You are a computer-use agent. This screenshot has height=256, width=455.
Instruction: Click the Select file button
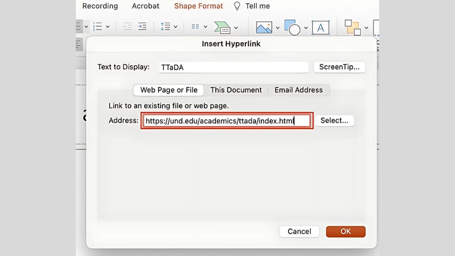click(x=334, y=121)
